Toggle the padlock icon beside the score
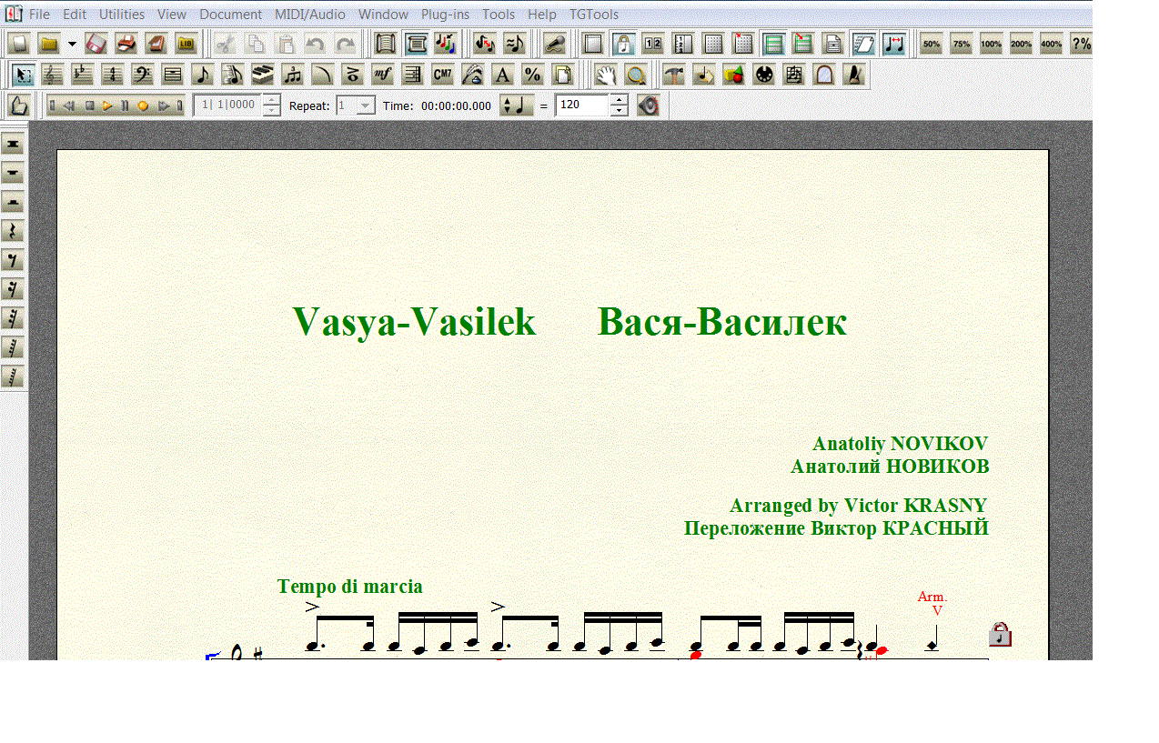This screenshot has width=1159, height=743. coord(1000,634)
